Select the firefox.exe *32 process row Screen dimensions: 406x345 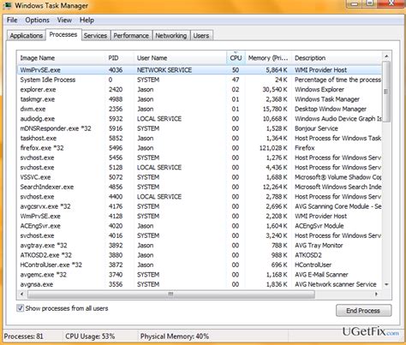click(200, 148)
